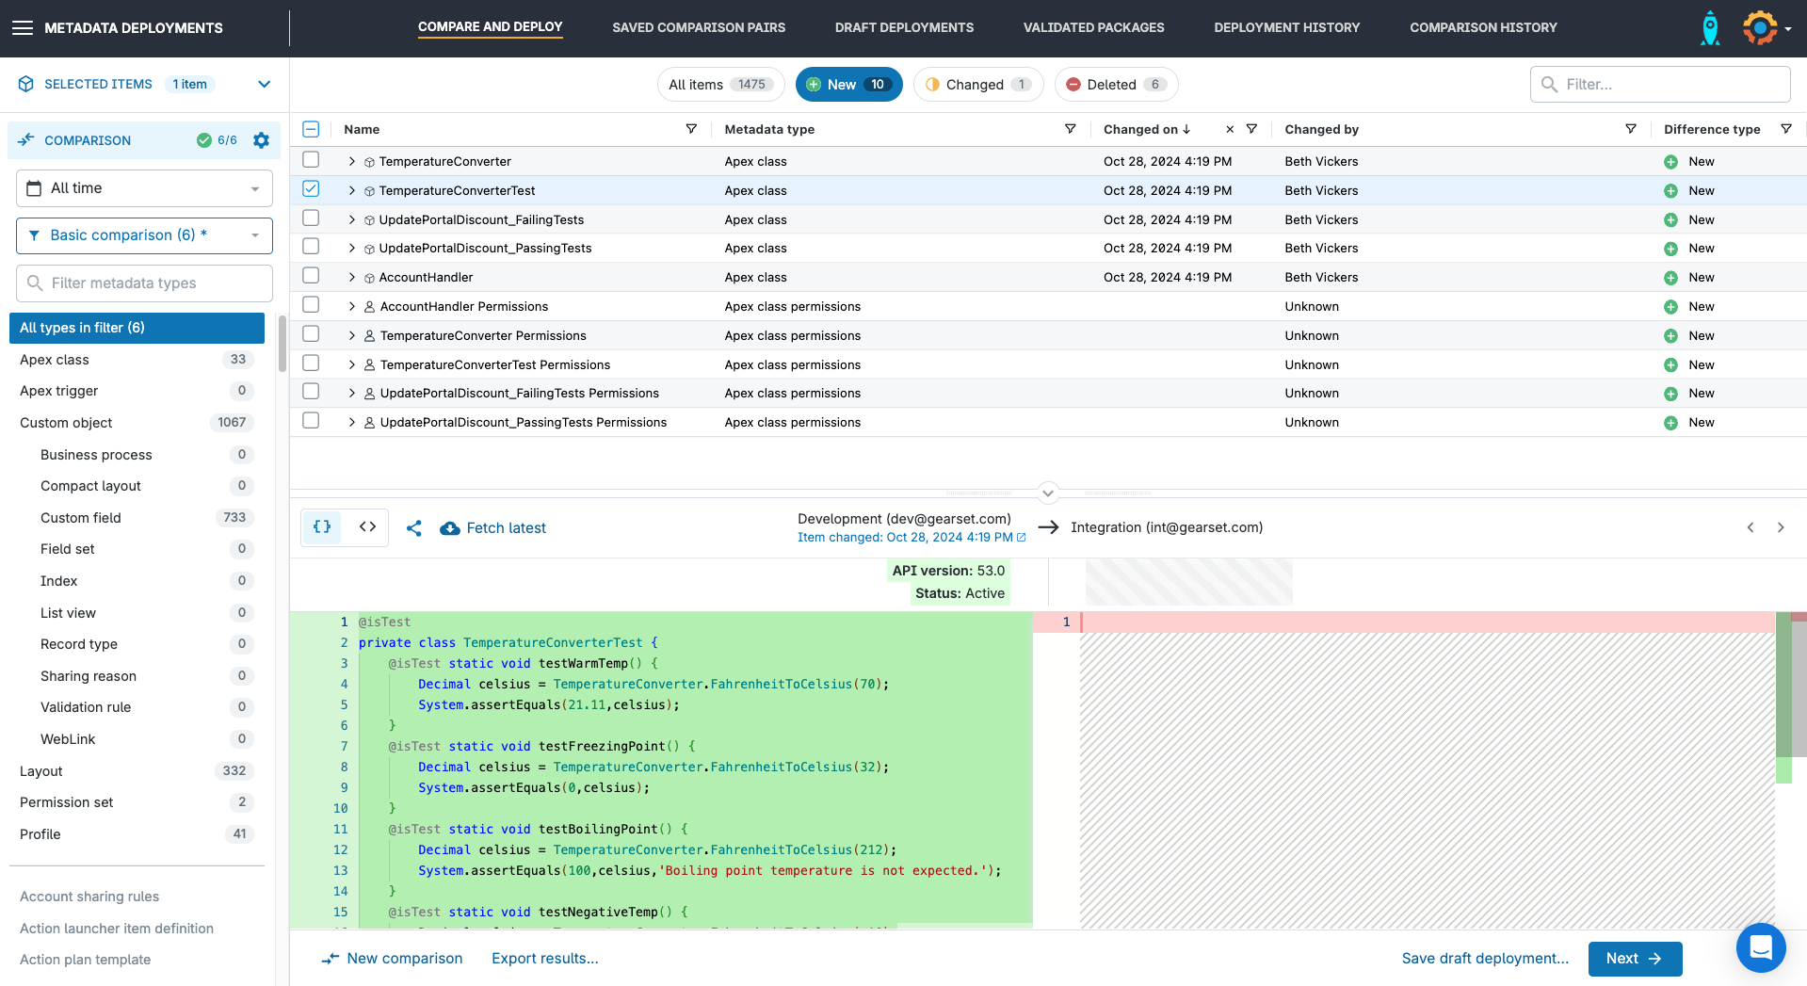Screen dimensions: 1807x986
Task: Click the Next button
Action: (1634, 959)
